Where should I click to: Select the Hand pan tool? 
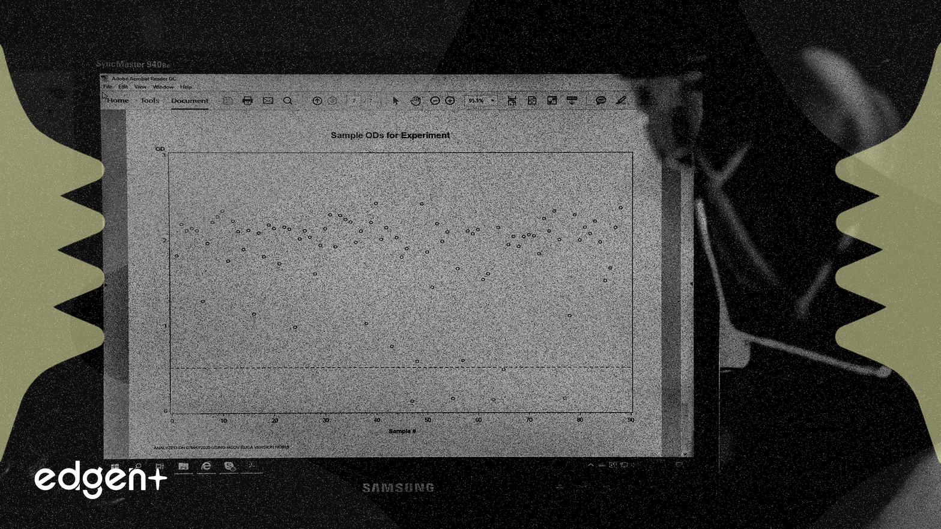click(415, 101)
